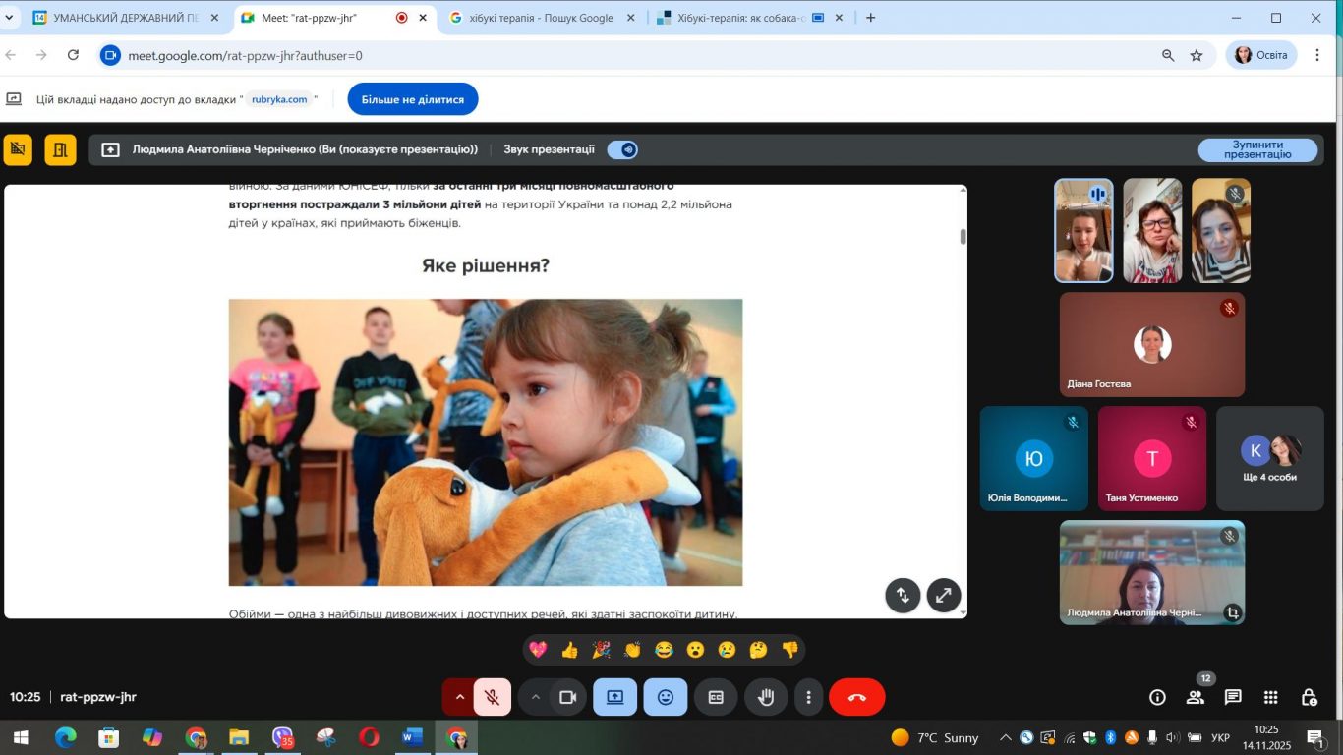This screenshot has height=755, width=1343.
Task: Open the emoji reactions button
Action: (666, 697)
